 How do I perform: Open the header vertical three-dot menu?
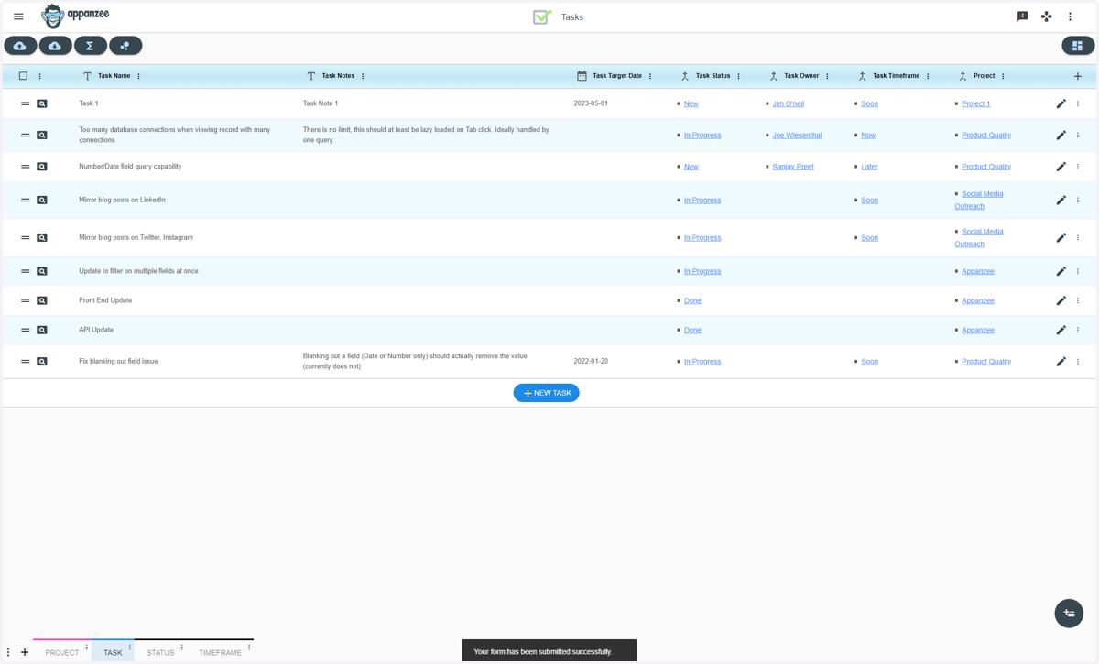pos(1070,16)
